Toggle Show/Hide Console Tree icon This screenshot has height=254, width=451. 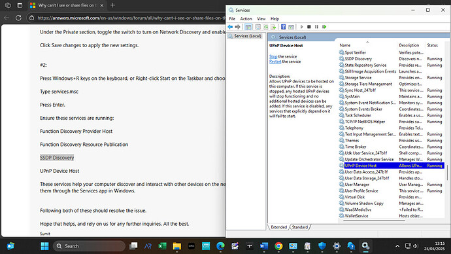click(248, 27)
